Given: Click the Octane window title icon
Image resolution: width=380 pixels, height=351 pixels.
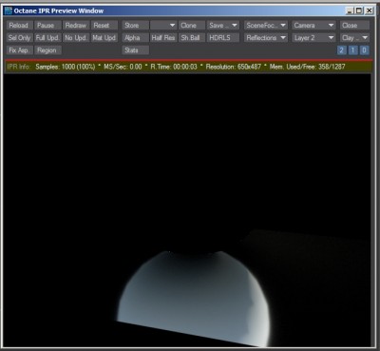Looking at the screenshot, I should 9,10.
